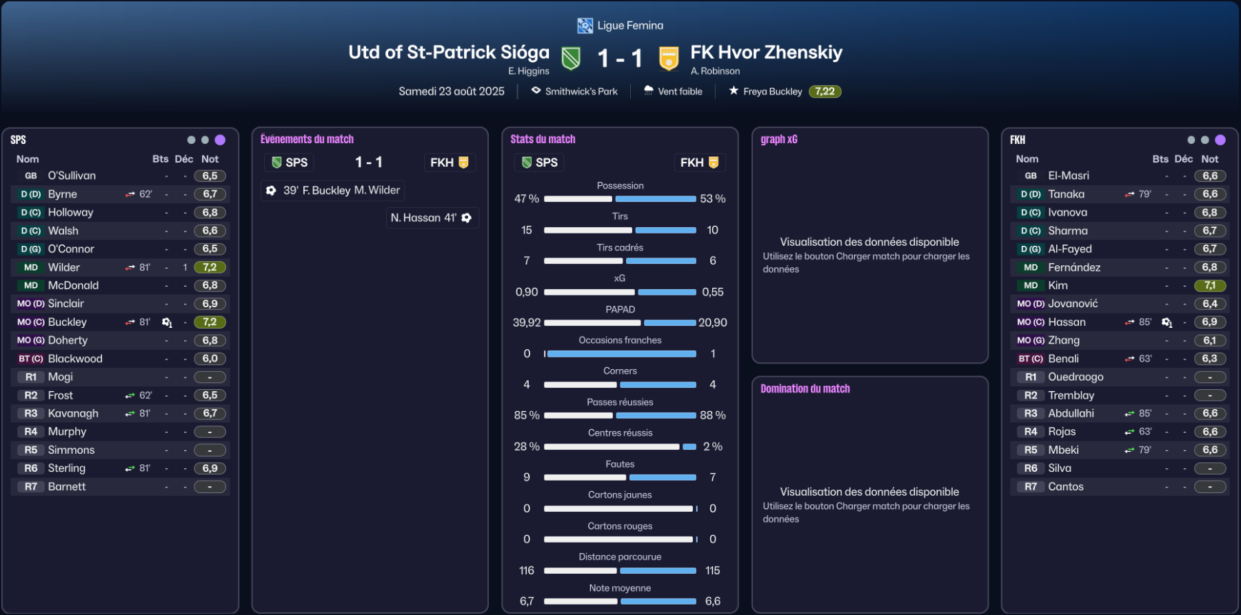Open the Événements du match panel title
Image resolution: width=1241 pixels, height=615 pixels.
coord(307,139)
